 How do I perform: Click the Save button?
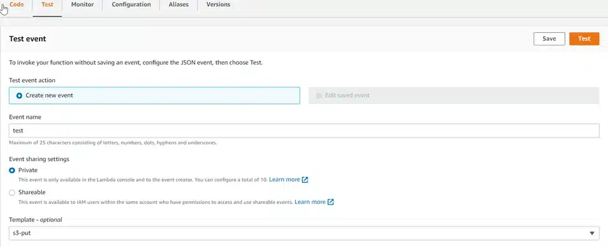point(549,39)
